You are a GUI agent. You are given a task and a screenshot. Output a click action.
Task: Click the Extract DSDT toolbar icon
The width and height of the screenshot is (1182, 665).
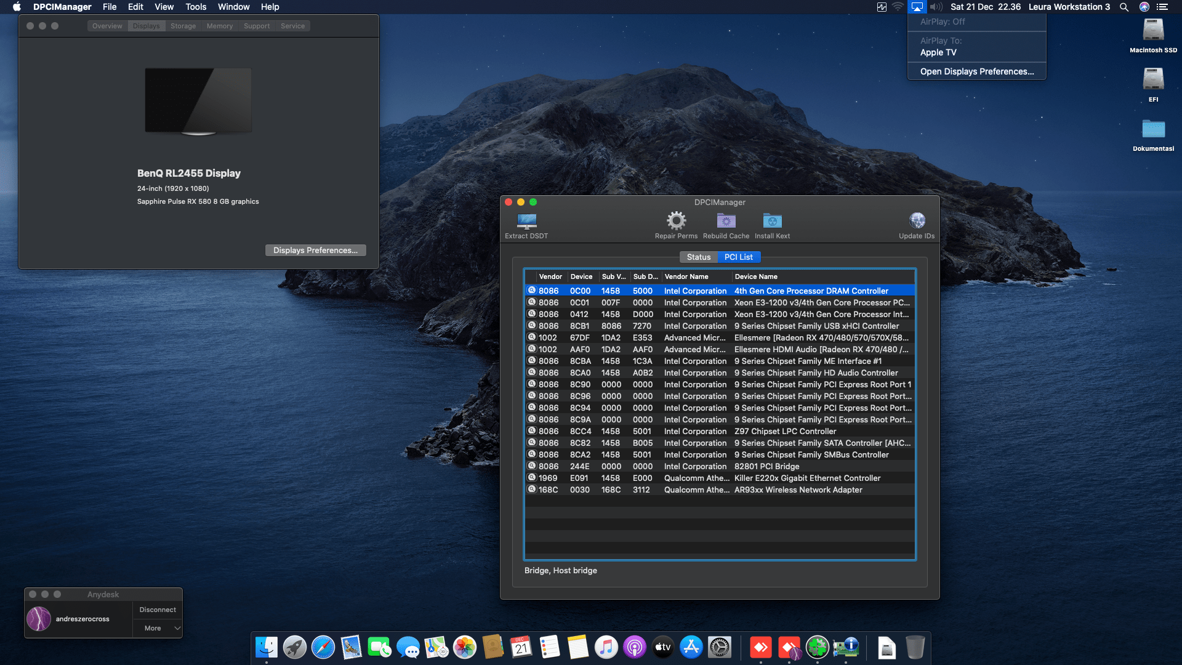click(x=526, y=221)
